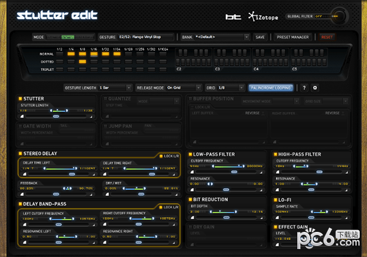Image resolution: width=367 pixels, height=257 pixels.
Task: Toggle the 1/2 normal stutter grid cell
Action: (59, 54)
